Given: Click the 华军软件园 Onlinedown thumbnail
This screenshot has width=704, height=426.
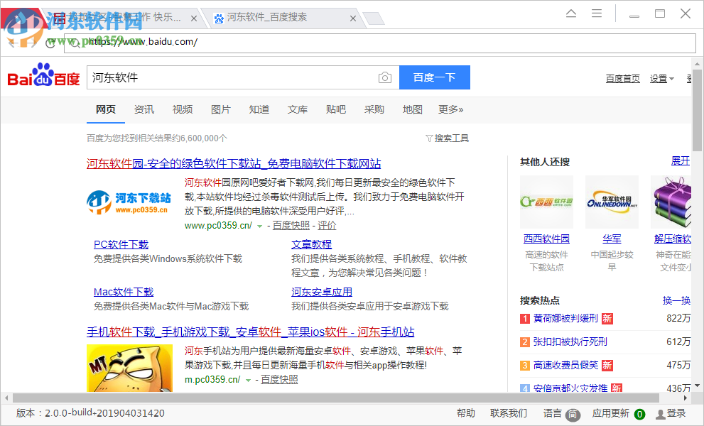Looking at the screenshot, I should (x=612, y=202).
